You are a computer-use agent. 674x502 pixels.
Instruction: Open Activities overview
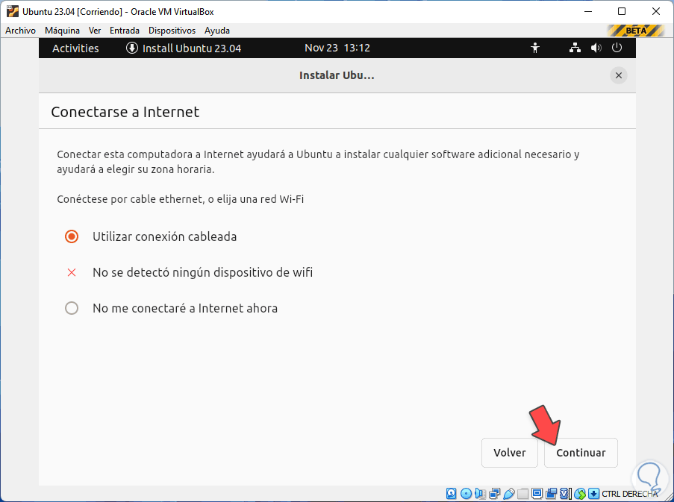(x=75, y=48)
